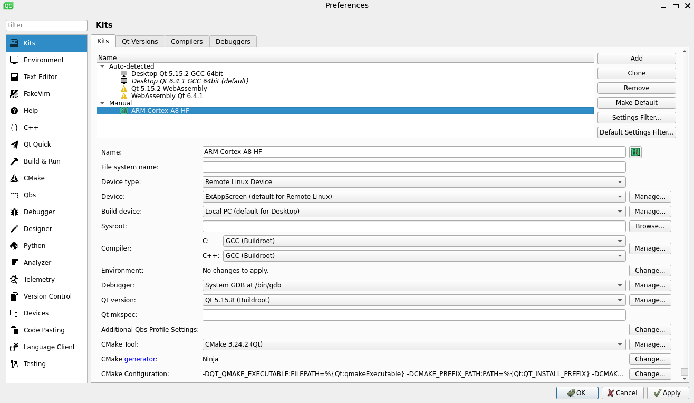This screenshot has width=694, height=403.
Task: Select Desktop Qt 5.15.2 GCC 64bit kit
Action: pyautogui.click(x=177, y=74)
